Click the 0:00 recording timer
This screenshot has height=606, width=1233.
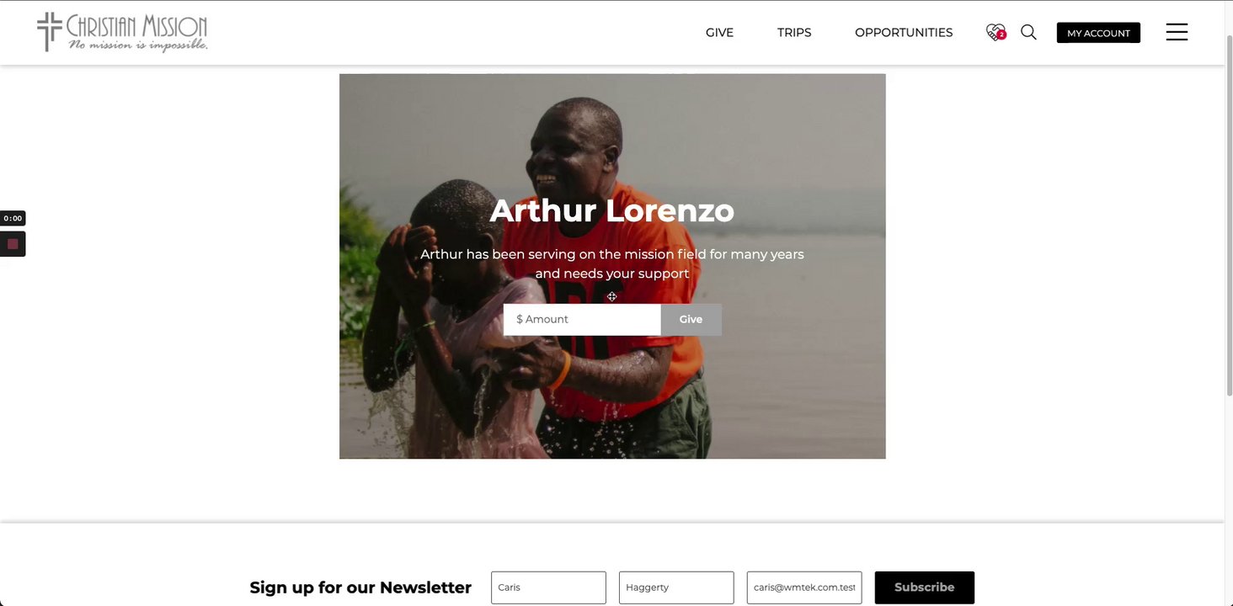(13, 218)
